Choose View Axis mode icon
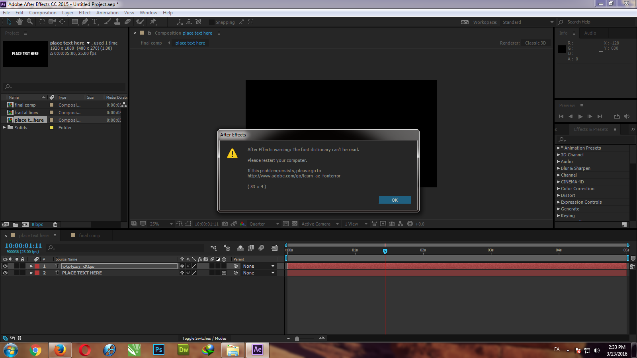 [198, 22]
